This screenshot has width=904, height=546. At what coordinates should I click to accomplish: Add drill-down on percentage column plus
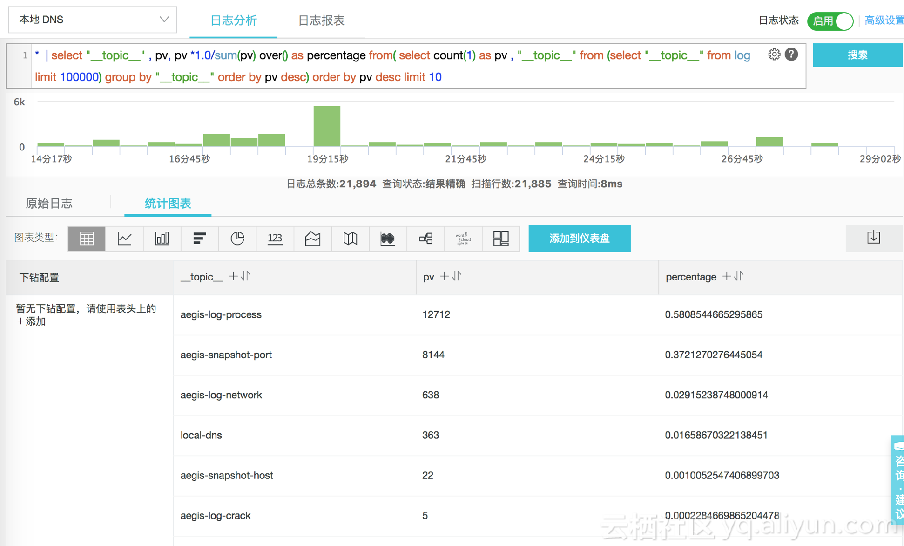click(x=726, y=276)
